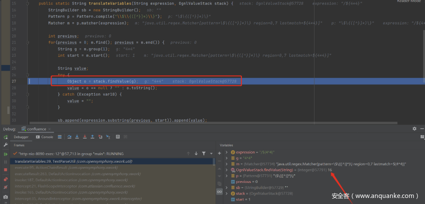Toggle Mute Breakpoints in the debug sidebar

tap(6, 187)
